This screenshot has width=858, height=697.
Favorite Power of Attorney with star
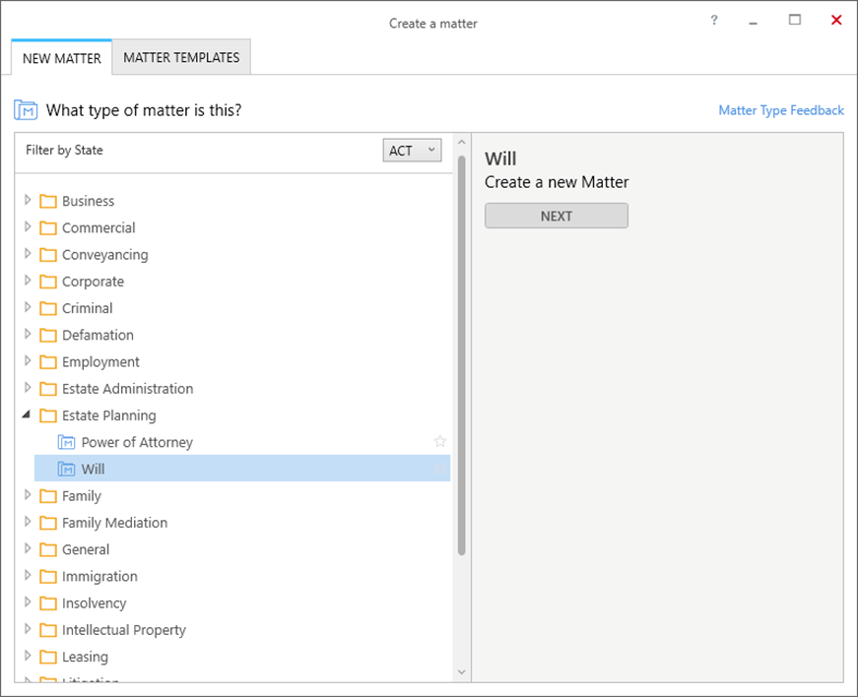pyautogui.click(x=440, y=442)
